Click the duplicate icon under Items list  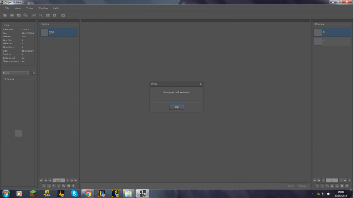pos(64,186)
